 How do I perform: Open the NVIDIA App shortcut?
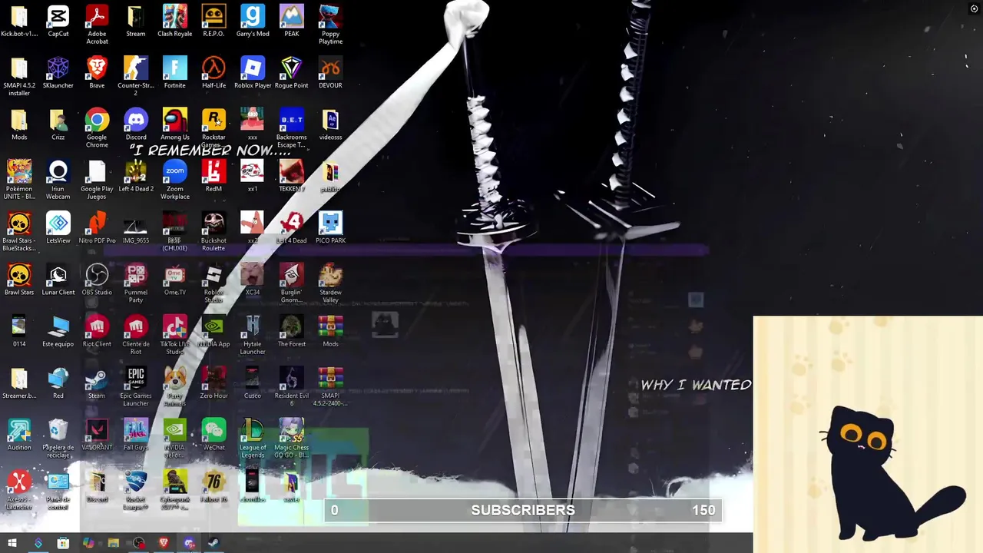tap(213, 330)
